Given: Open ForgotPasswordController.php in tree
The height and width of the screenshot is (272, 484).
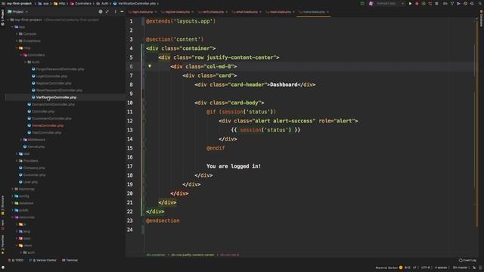Looking at the screenshot, I should pos(60,70).
